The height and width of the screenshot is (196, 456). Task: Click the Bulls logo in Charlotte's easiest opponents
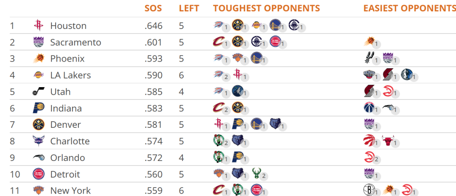pyautogui.click(x=388, y=141)
